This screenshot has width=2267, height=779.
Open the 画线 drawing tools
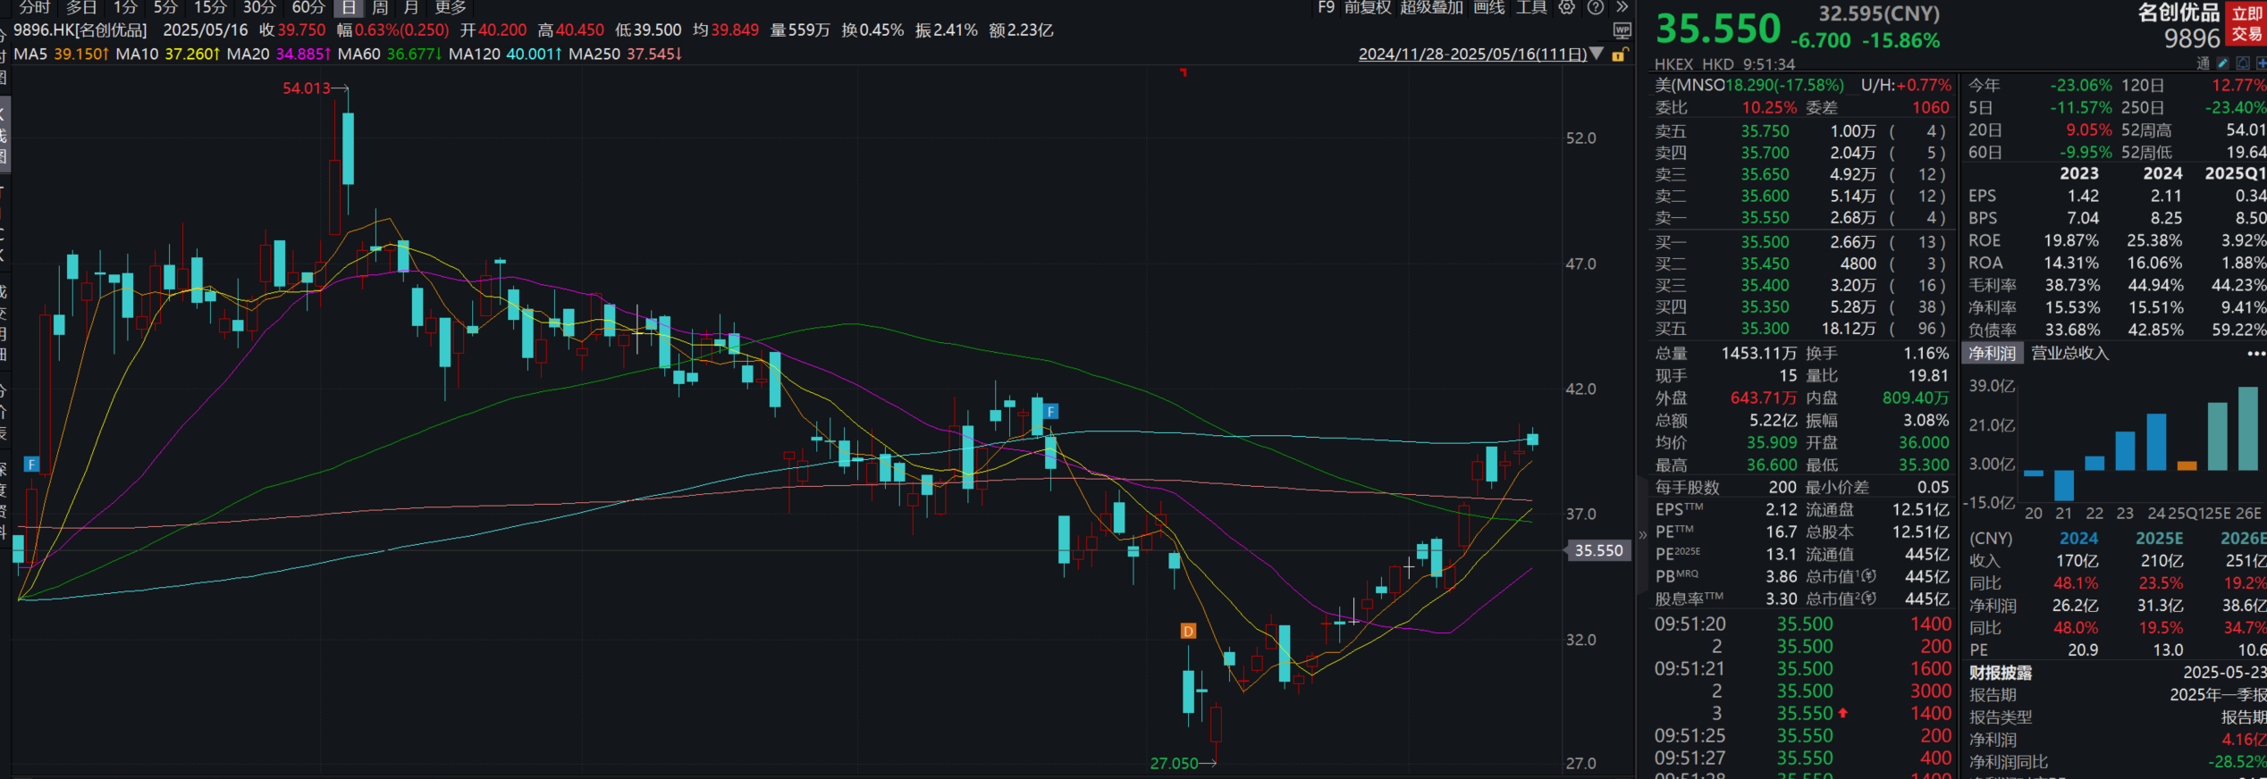(x=1488, y=8)
